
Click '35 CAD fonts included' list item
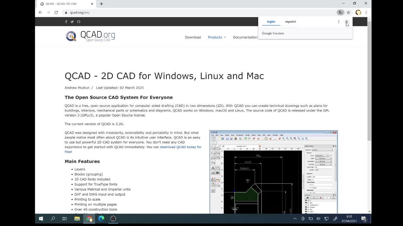(x=92, y=179)
